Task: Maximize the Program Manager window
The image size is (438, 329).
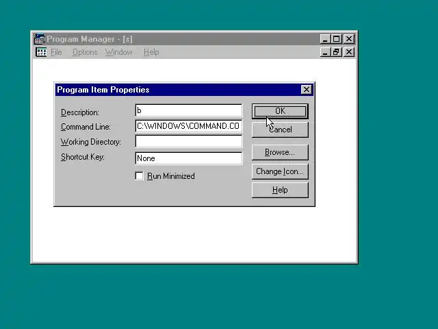Action: [336, 39]
